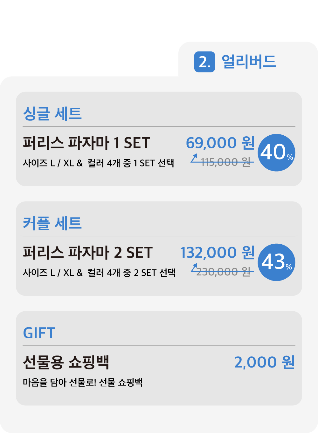Select the 커플 세트 heading
This screenshot has width=318, height=433.
[x=52, y=223]
